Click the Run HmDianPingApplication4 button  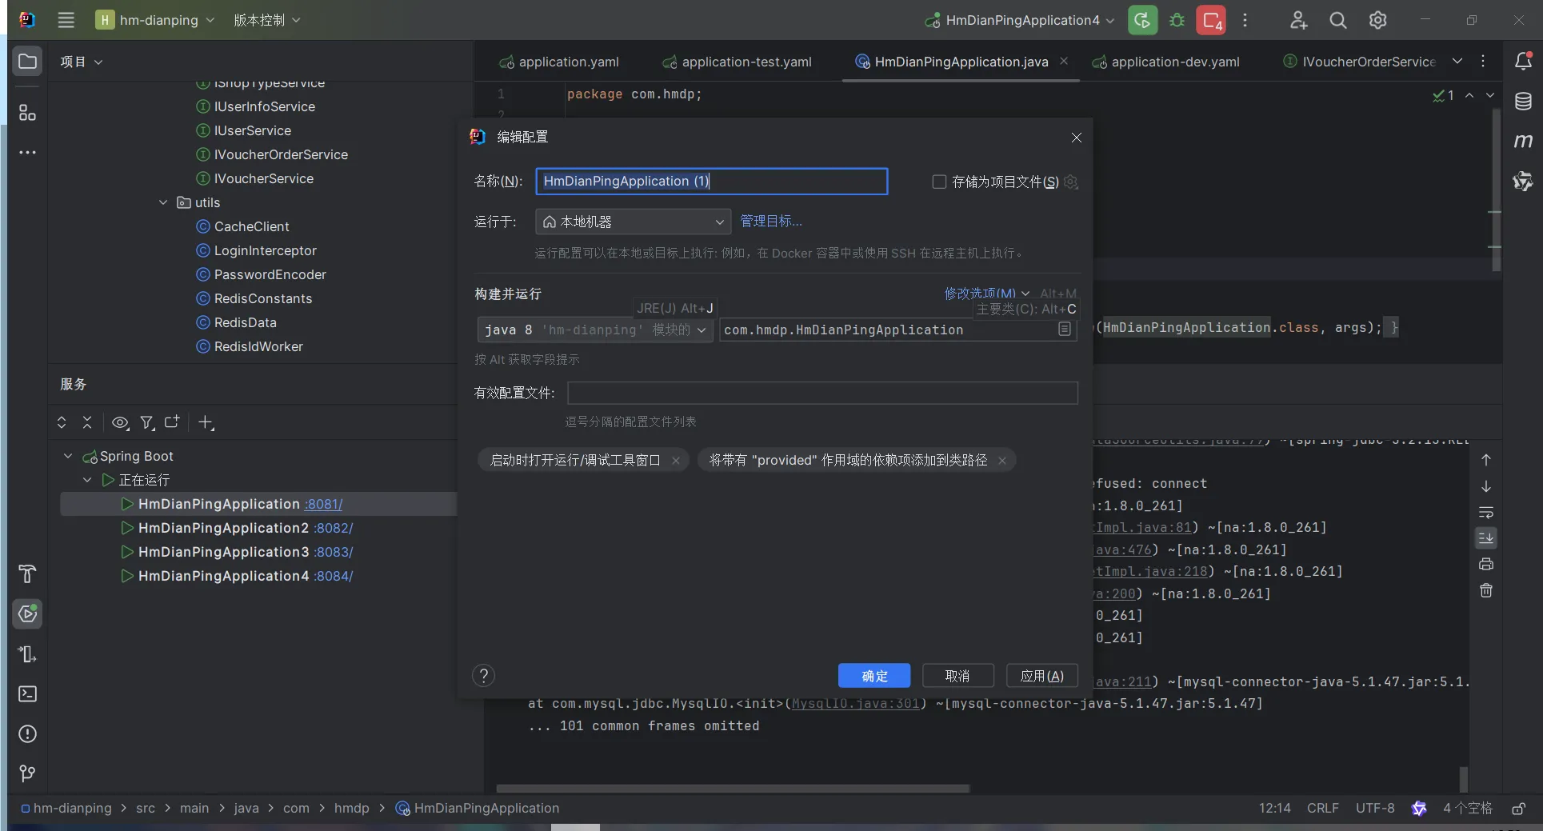tap(1142, 20)
